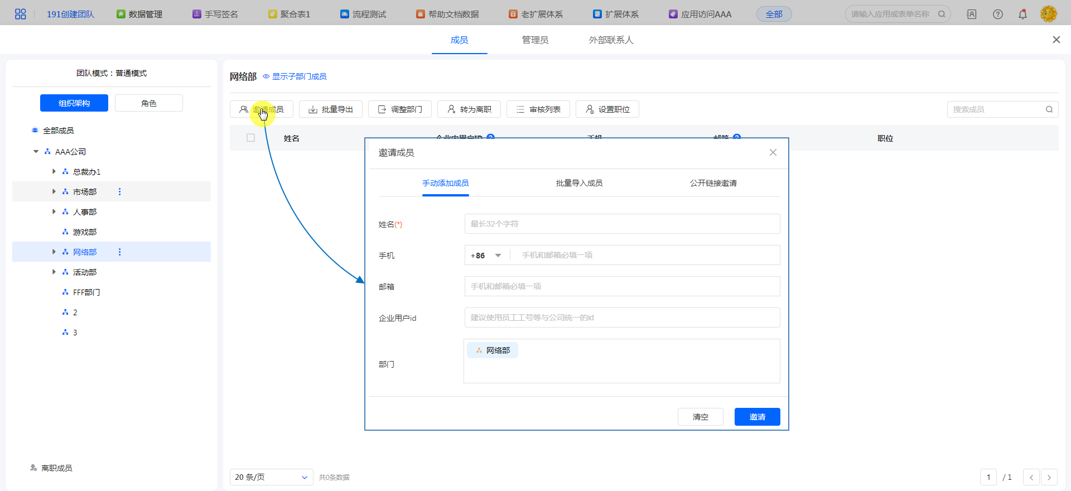Click the blue 邀请 button
This screenshot has height=491, width=1071.
pos(757,417)
